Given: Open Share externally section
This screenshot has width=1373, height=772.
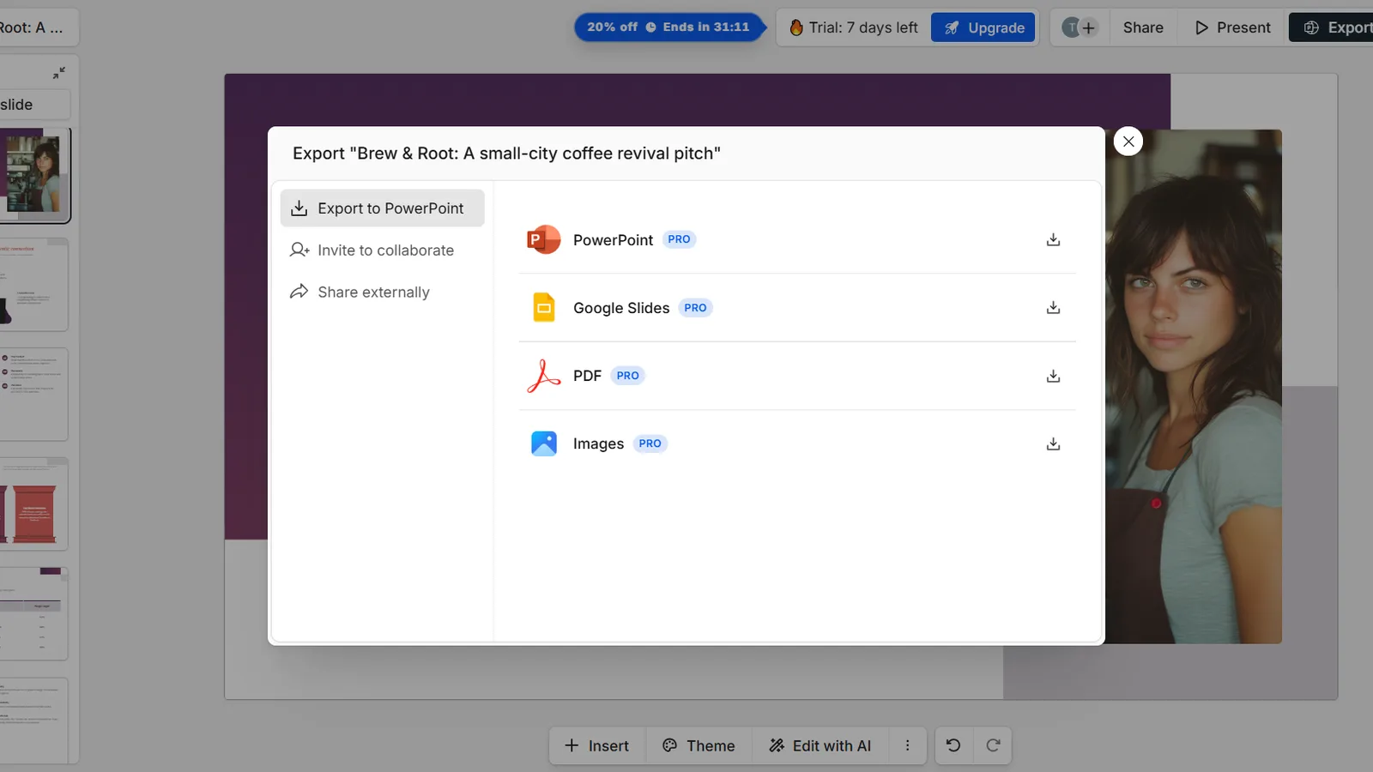Looking at the screenshot, I should pos(382,293).
